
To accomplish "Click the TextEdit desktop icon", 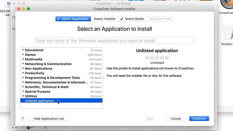I will coord(227,35).
